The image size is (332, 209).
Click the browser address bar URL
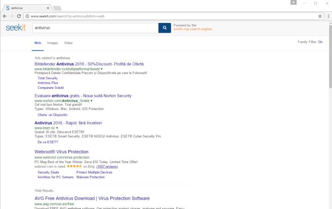67,16
